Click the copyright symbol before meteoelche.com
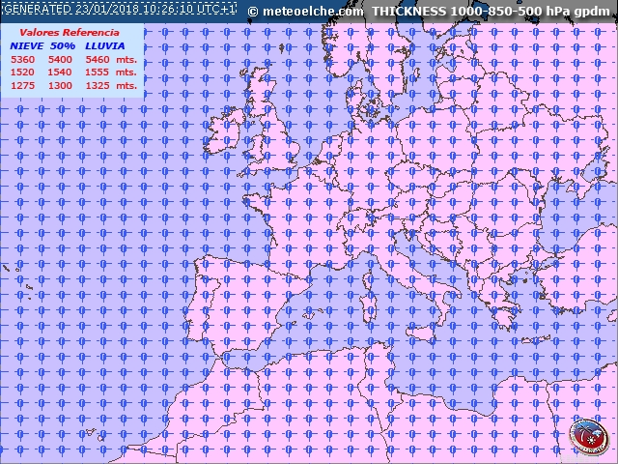This screenshot has width=618, height=464. pyautogui.click(x=253, y=12)
